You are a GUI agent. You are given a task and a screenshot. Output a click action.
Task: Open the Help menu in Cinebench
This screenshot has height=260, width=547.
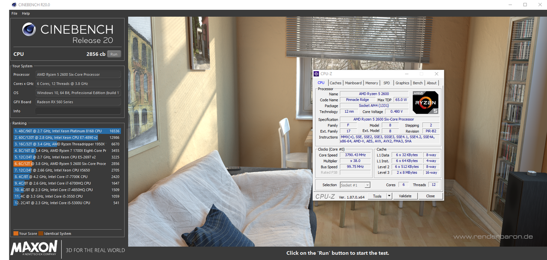pyautogui.click(x=26, y=13)
